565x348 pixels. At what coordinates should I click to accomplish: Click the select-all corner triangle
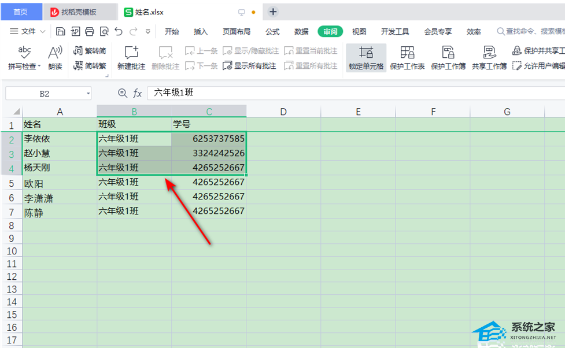[x=17, y=112]
